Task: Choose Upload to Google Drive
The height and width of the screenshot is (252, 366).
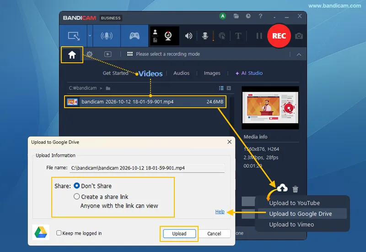Action: (302, 214)
